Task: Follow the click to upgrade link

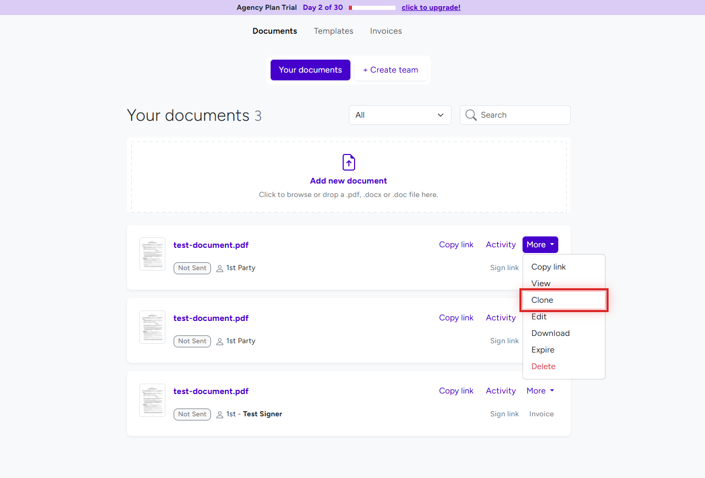Action: pos(431,7)
